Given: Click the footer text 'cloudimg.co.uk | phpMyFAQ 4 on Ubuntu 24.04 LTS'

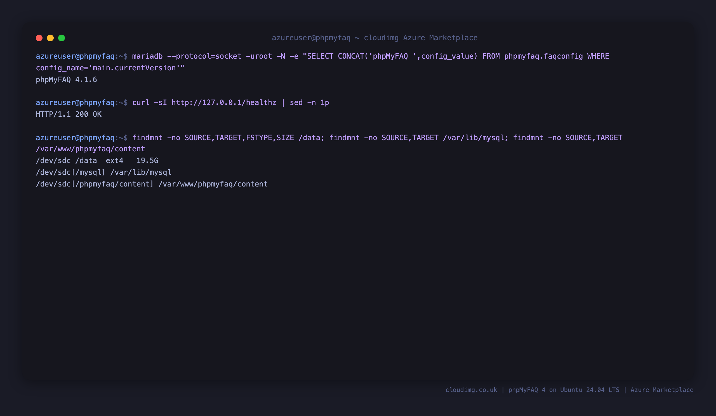Looking at the screenshot, I should click(x=532, y=390).
